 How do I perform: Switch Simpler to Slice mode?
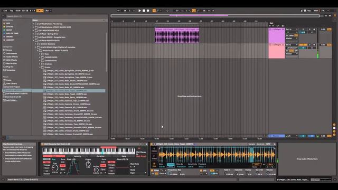[x=154, y=165]
